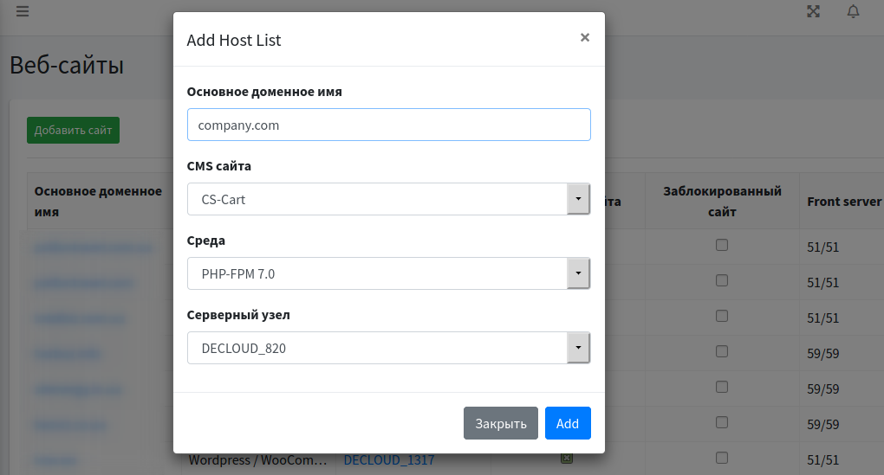Expand the Среда dropdown showing PHP-FPM 7.0
The image size is (884, 475).
[x=389, y=273]
